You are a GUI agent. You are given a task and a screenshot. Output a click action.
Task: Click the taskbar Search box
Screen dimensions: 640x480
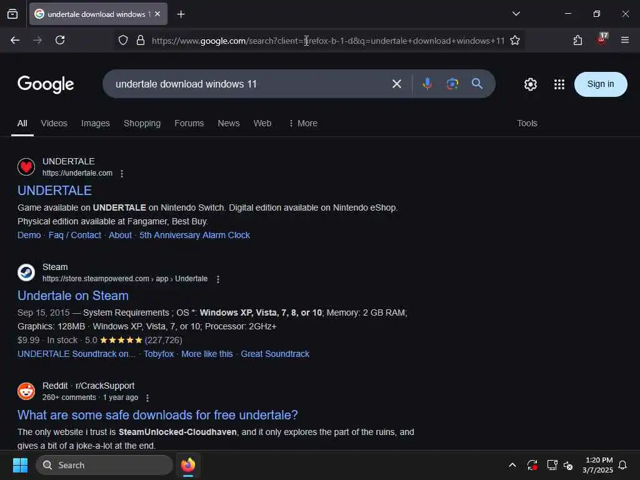click(x=104, y=465)
